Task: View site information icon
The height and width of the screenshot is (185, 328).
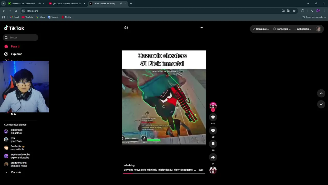Action: (x=23, y=11)
